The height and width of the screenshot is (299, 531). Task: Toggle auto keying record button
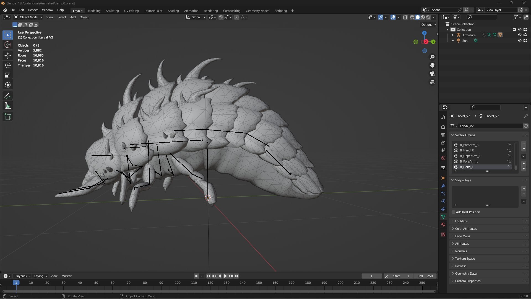[x=196, y=276]
